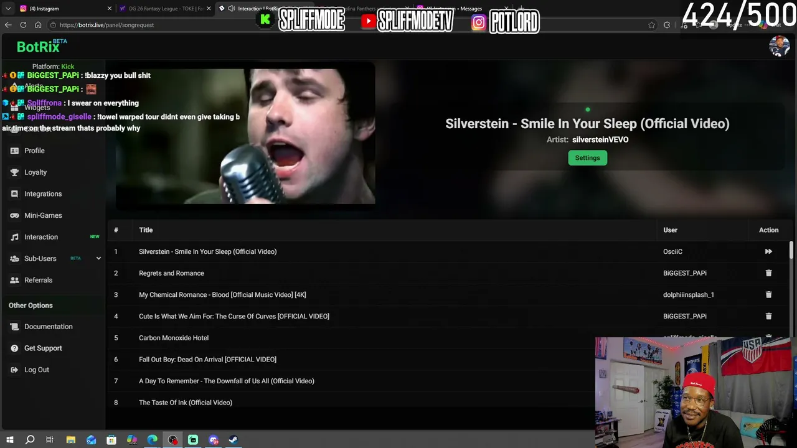Remove My Chemical Romance song via trash icon
The width and height of the screenshot is (797, 448).
[x=768, y=294]
